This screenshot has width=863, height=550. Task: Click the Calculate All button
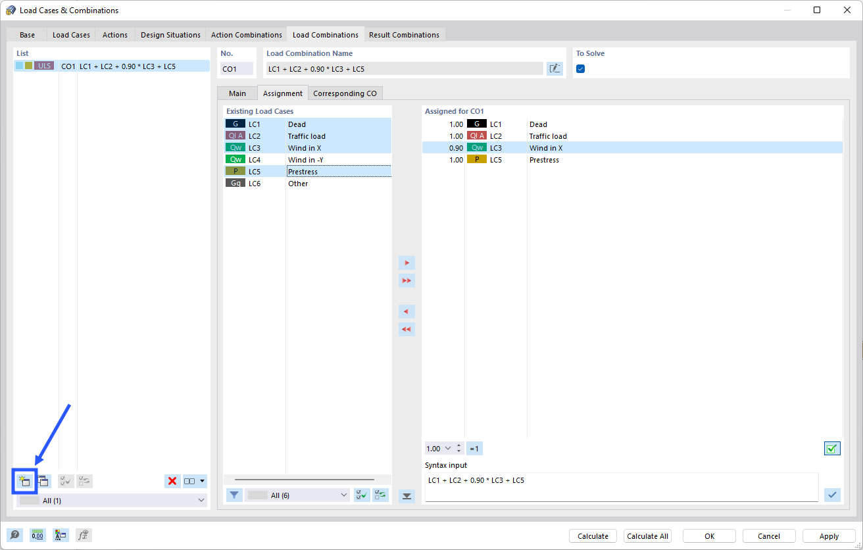pyautogui.click(x=647, y=536)
